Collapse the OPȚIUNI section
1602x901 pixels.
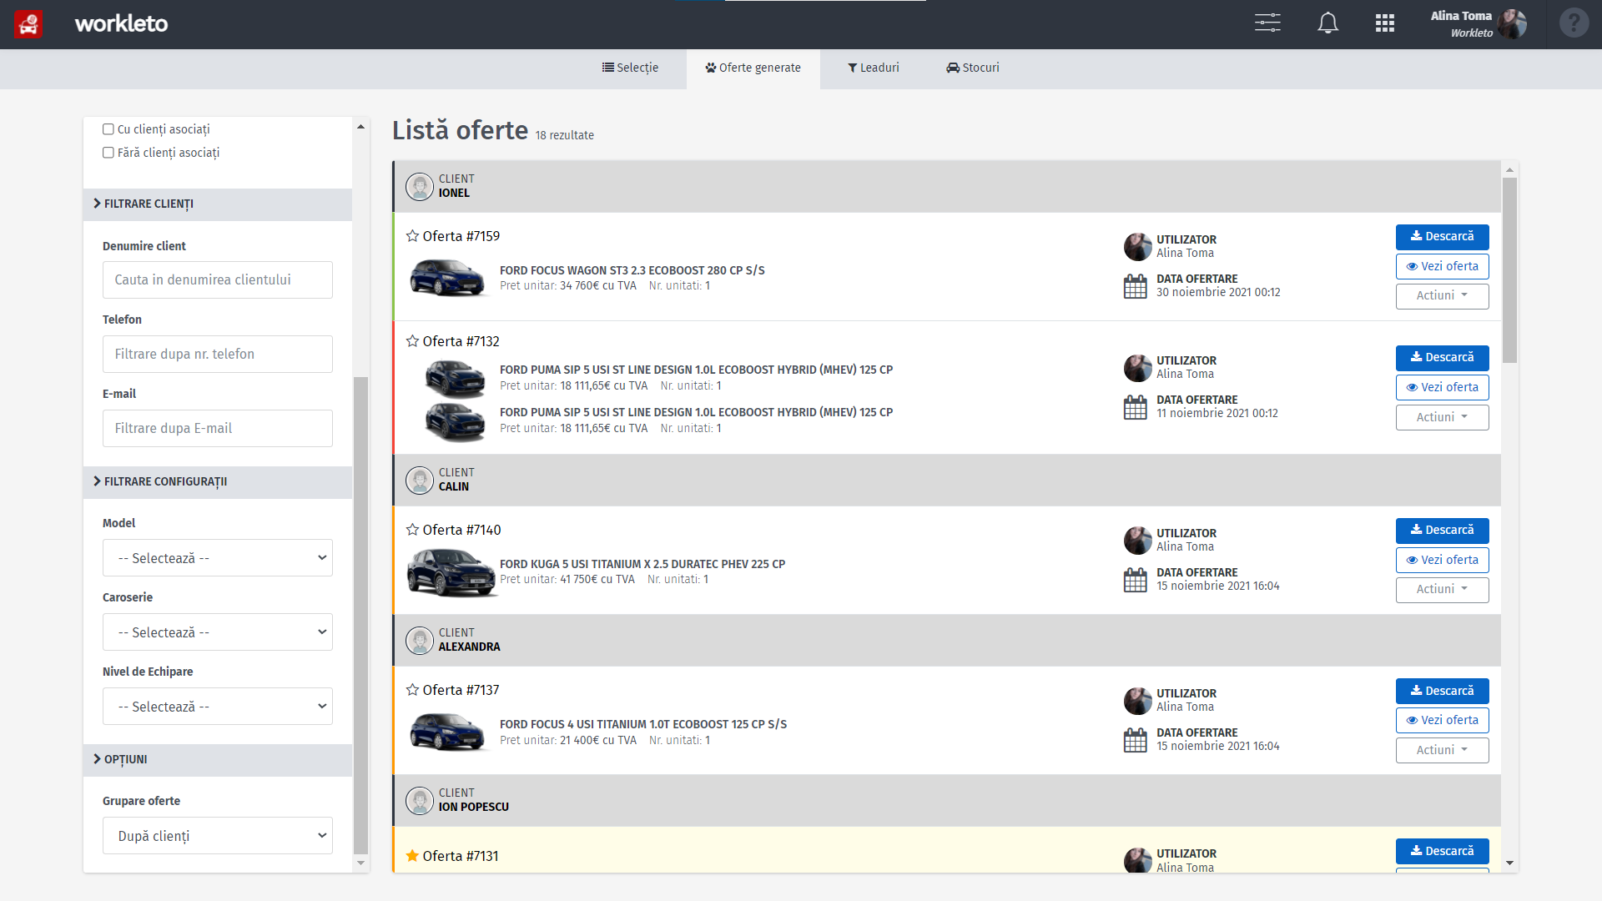(x=218, y=760)
